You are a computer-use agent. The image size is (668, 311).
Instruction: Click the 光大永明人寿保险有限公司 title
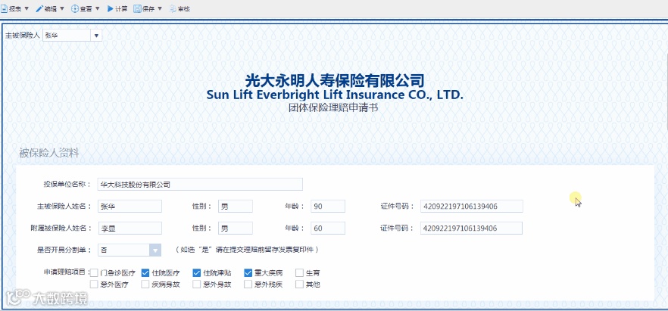click(335, 80)
